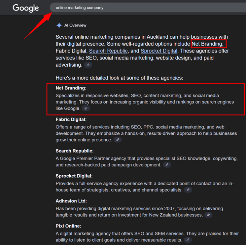This screenshot has height=245, width=246.
Task: Click 'Net Branding,' in the intro paragraph
Action: point(208,44)
